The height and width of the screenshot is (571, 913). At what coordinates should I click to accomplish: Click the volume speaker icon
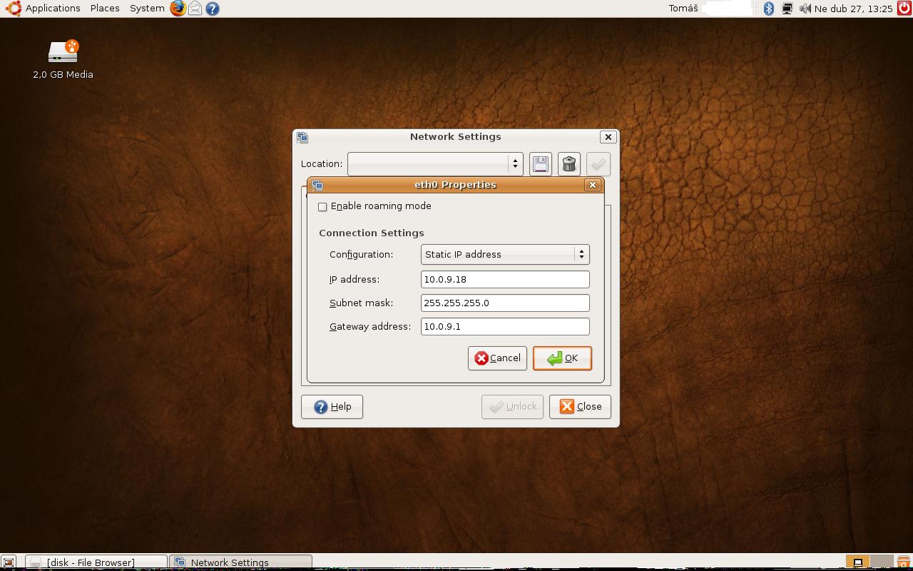805,9
